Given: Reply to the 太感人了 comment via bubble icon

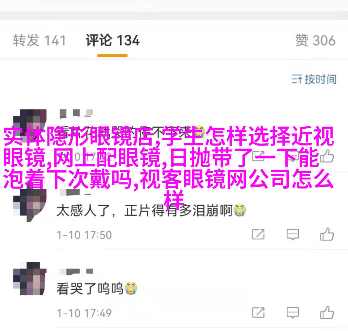Looking at the screenshot, I should [293, 234].
